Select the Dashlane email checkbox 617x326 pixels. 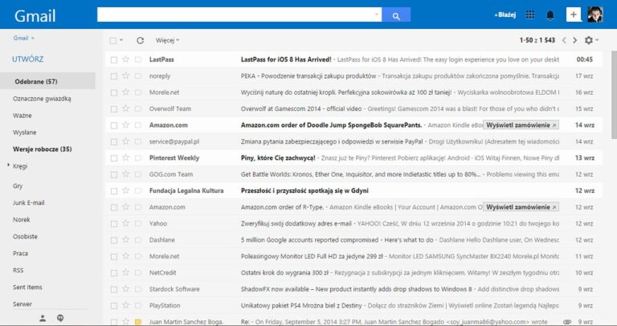pos(114,240)
